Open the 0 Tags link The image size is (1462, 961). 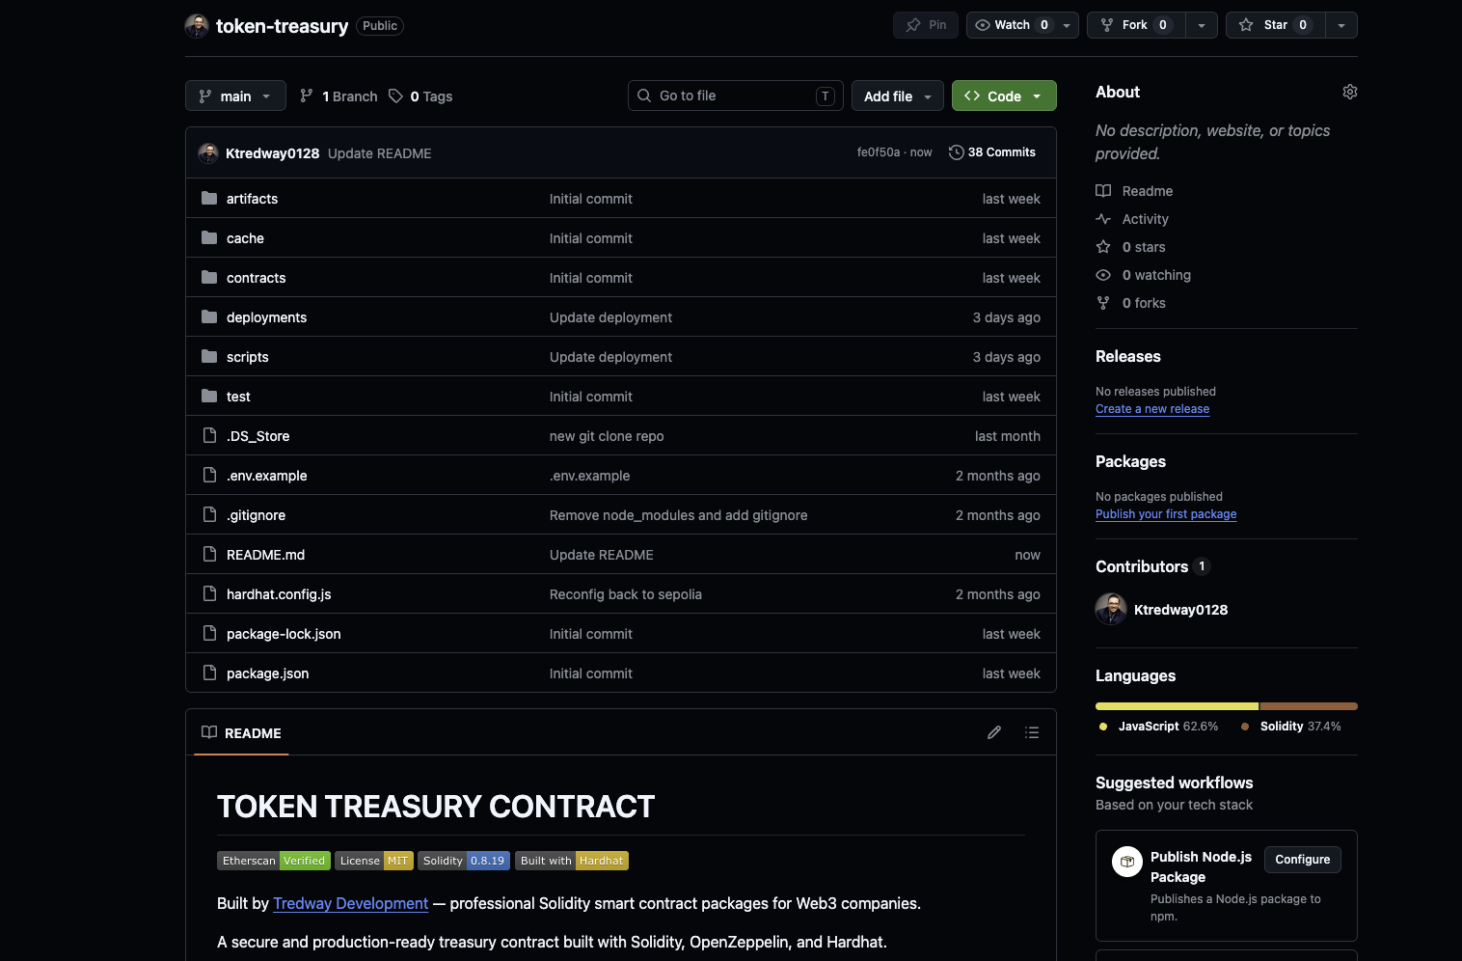420,96
